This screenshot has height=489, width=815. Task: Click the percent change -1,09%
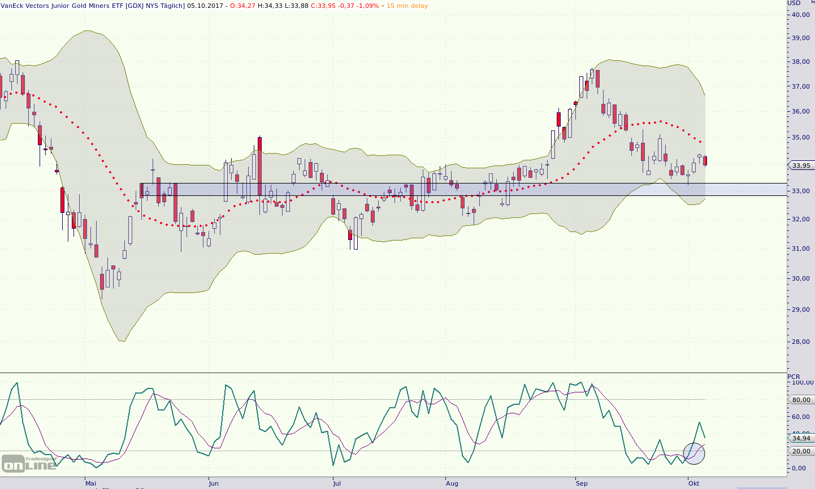coord(369,6)
